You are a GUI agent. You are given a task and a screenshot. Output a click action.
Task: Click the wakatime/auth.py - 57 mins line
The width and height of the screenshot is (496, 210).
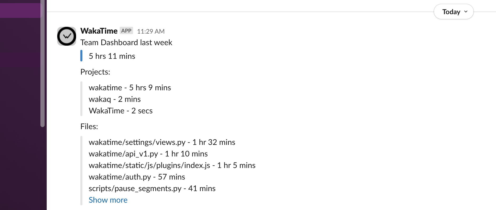pos(137,177)
